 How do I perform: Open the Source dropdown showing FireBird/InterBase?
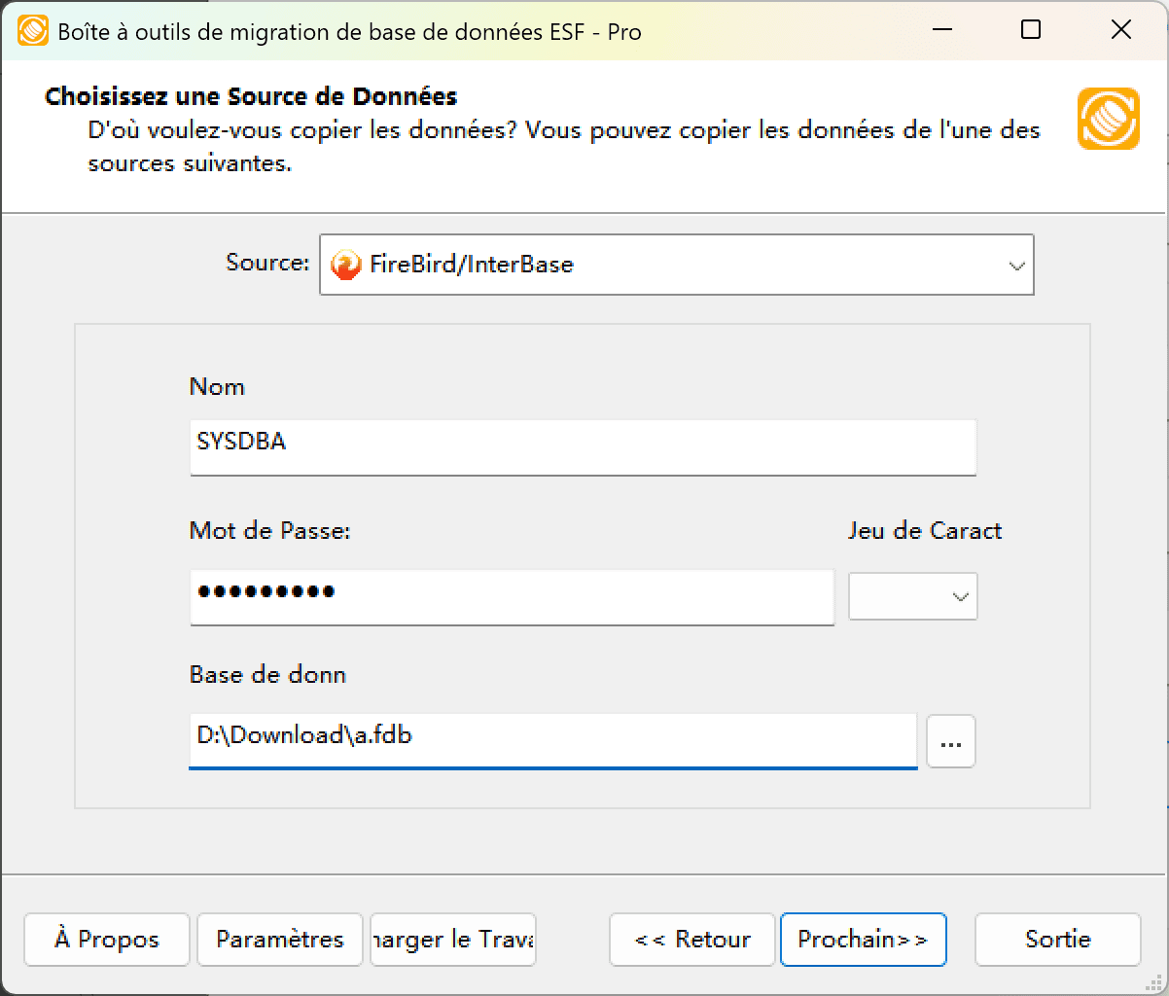coord(676,264)
